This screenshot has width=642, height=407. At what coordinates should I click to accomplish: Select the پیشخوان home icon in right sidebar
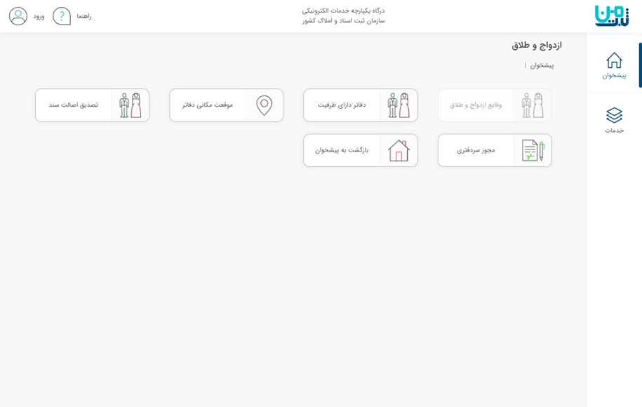614,62
